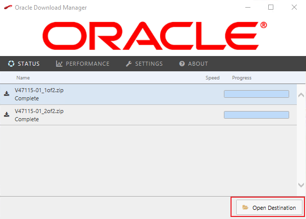Minimize the Oracle Download Manager window
Image resolution: width=306 pixels, height=219 pixels.
tap(248, 8)
